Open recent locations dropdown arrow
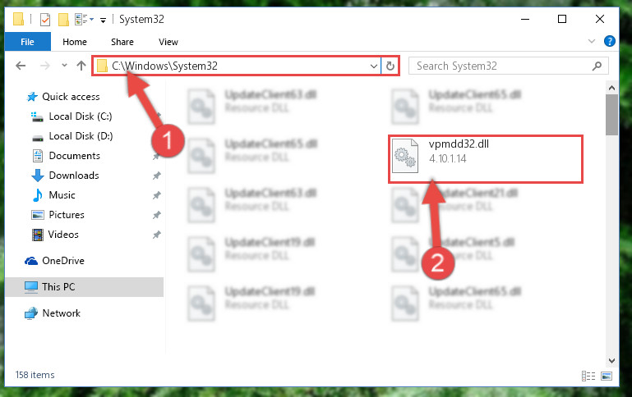Screen dimensions: 632x397 click(x=64, y=65)
